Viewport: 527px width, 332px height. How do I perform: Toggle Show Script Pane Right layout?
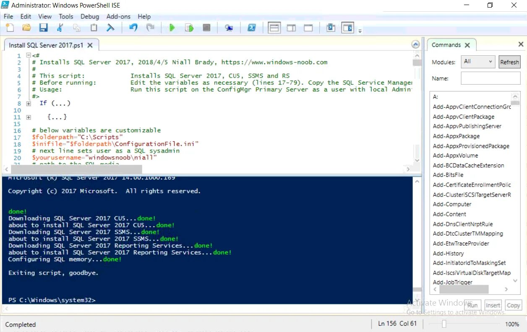(290, 27)
